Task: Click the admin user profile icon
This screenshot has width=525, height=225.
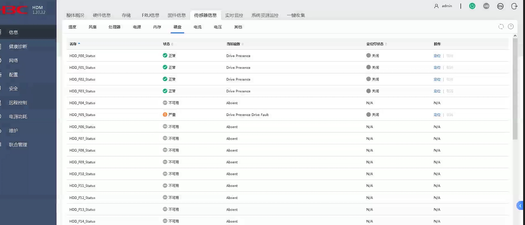Action: tap(436, 6)
